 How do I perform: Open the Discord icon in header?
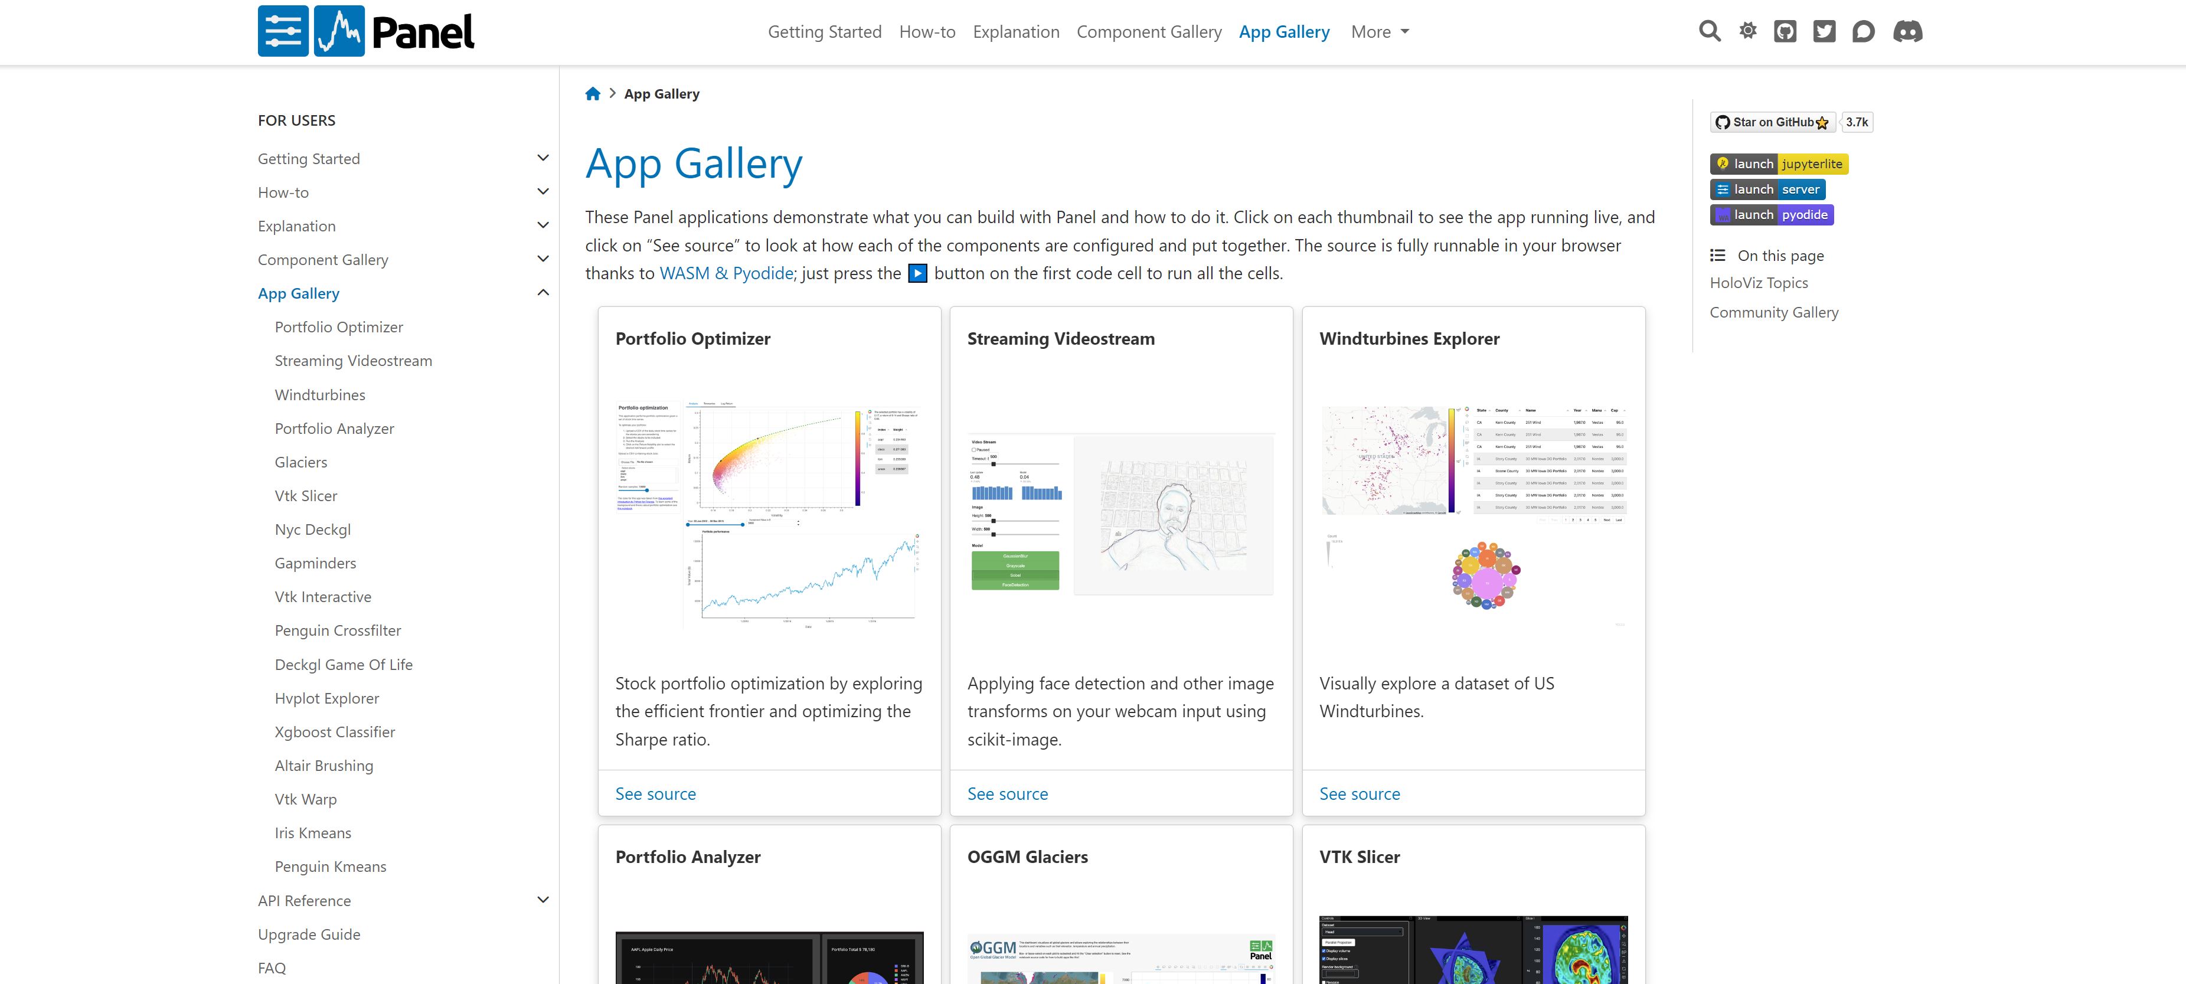(1907, 31)
